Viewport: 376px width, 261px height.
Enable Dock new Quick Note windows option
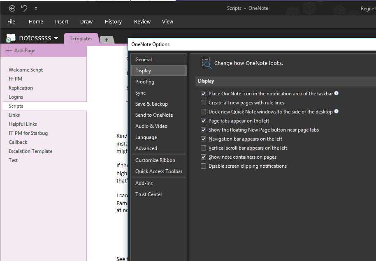[203, 112]
